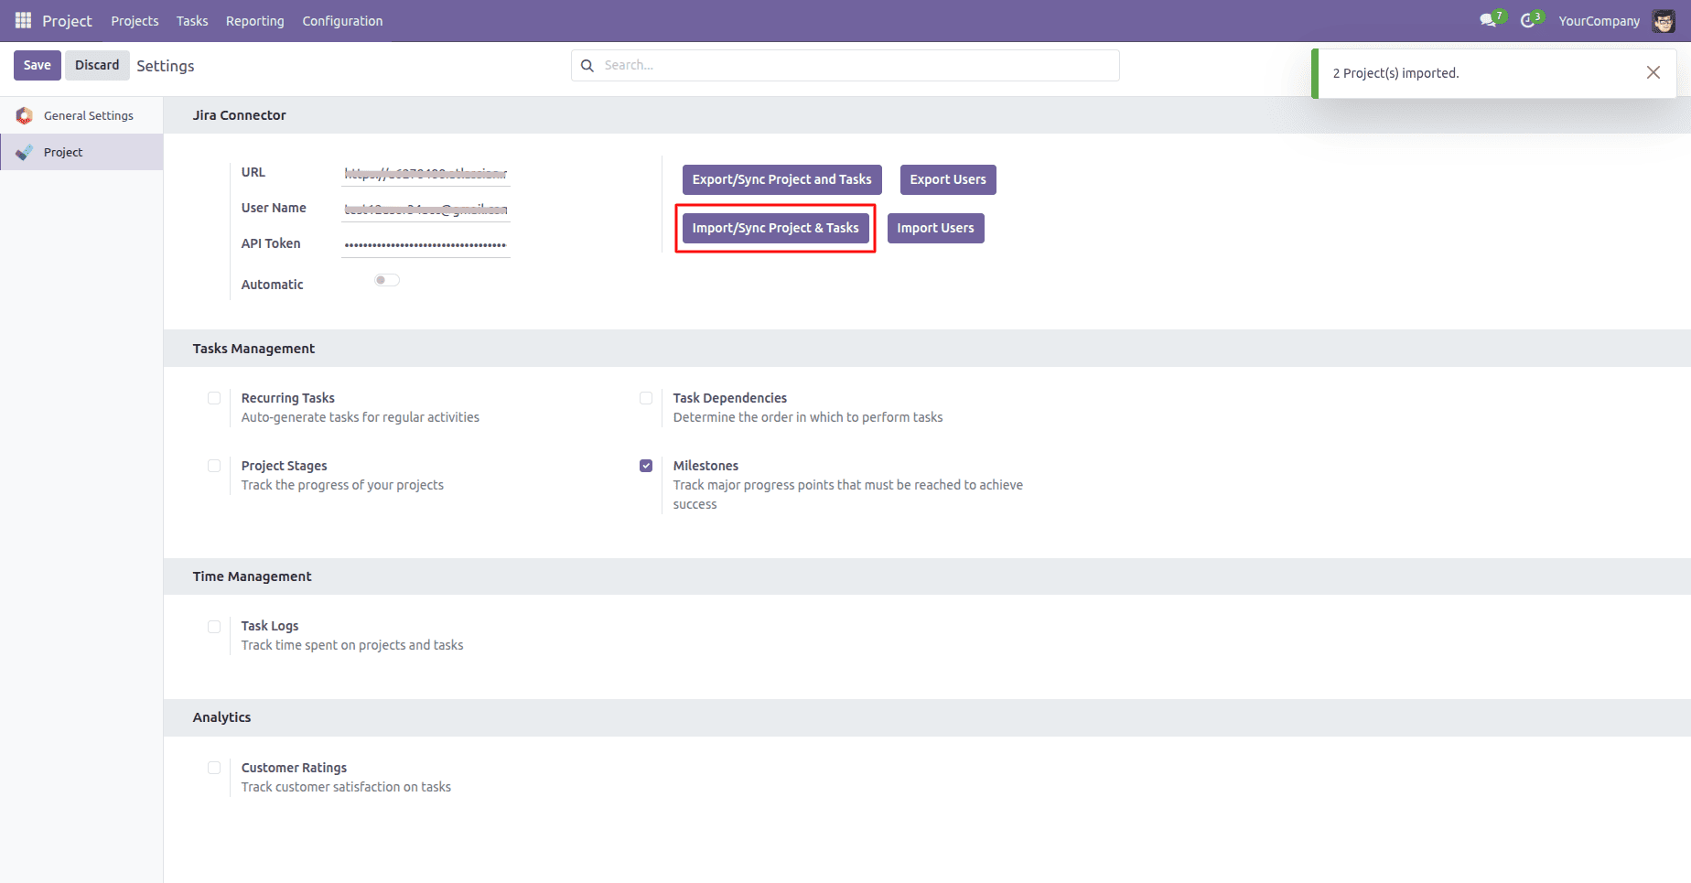Open the Tasks menu
Image resolution: width=1691 pixels, height=883 pixels.
[x=192, y=20]
